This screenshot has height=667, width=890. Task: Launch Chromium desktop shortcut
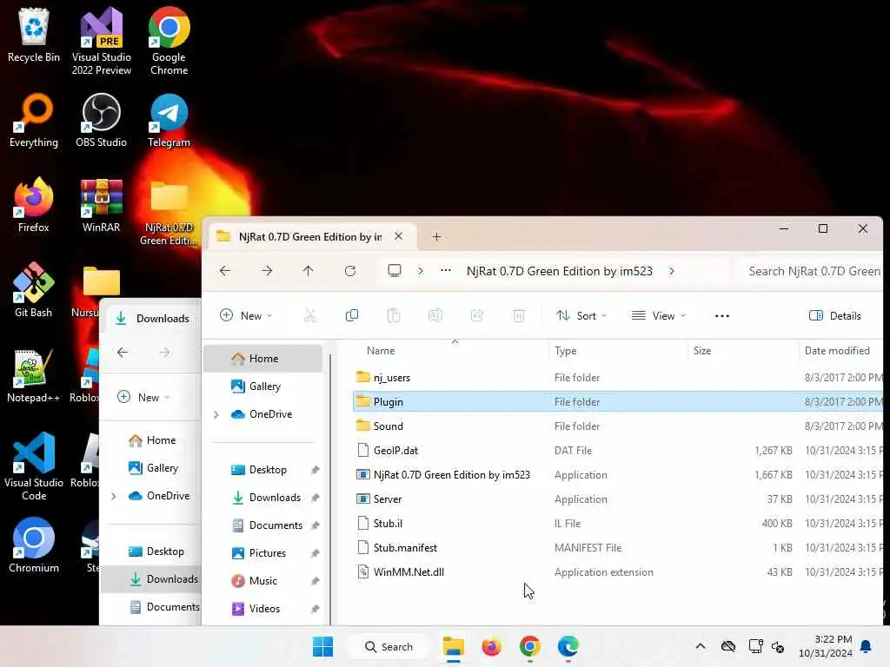[x=34, y=545]
